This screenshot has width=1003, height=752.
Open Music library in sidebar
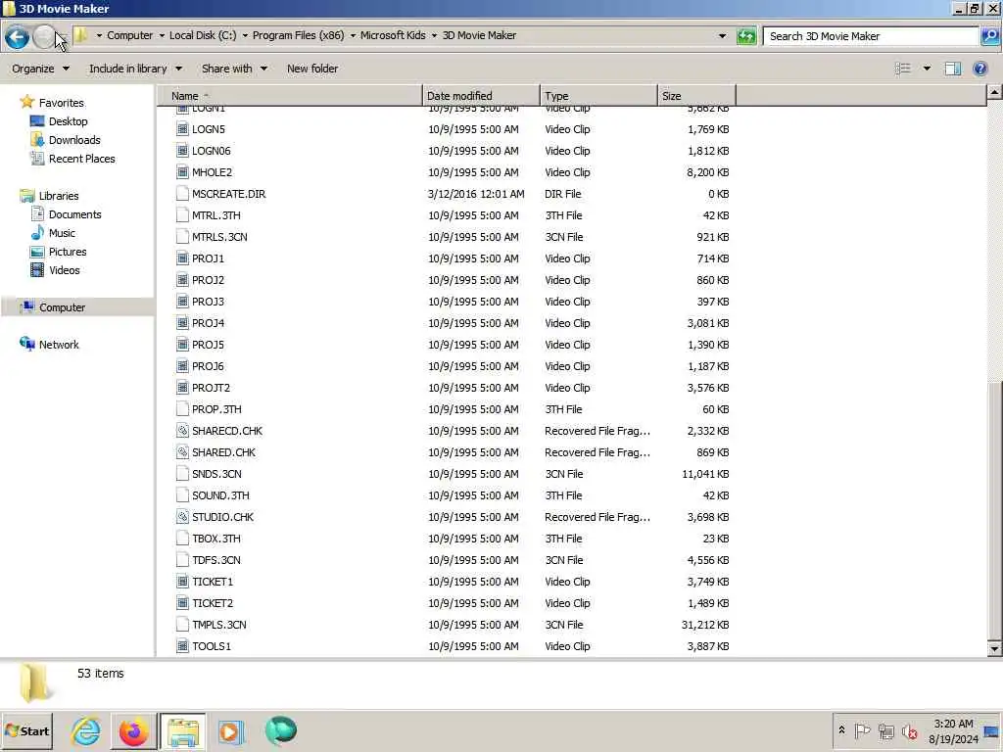tap(62, 233)
